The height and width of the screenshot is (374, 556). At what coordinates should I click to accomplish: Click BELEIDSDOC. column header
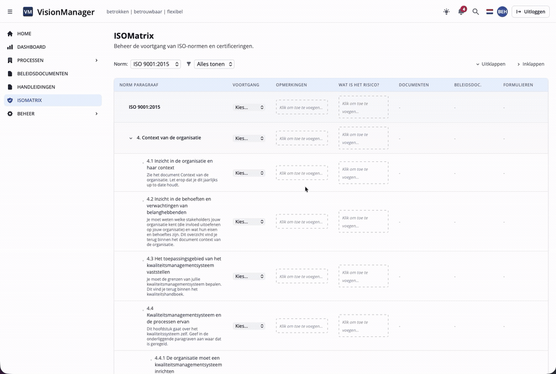pos(468,85)
